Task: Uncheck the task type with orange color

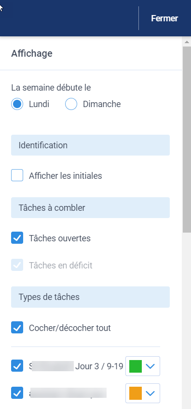Action: (17, 393)
